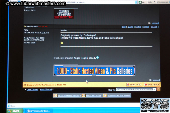Click the email icon beside Email this Page
Image resolution: width=170 pixels, height=113 pixels.
click(84, 95)
